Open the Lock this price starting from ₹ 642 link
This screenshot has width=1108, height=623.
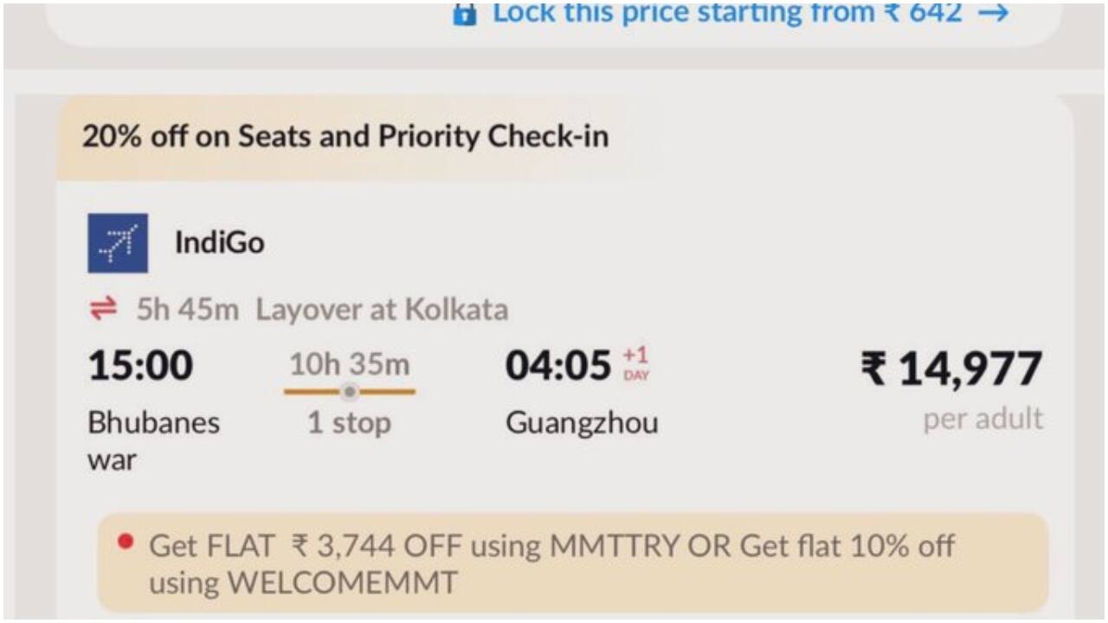[x=730, y=12]
